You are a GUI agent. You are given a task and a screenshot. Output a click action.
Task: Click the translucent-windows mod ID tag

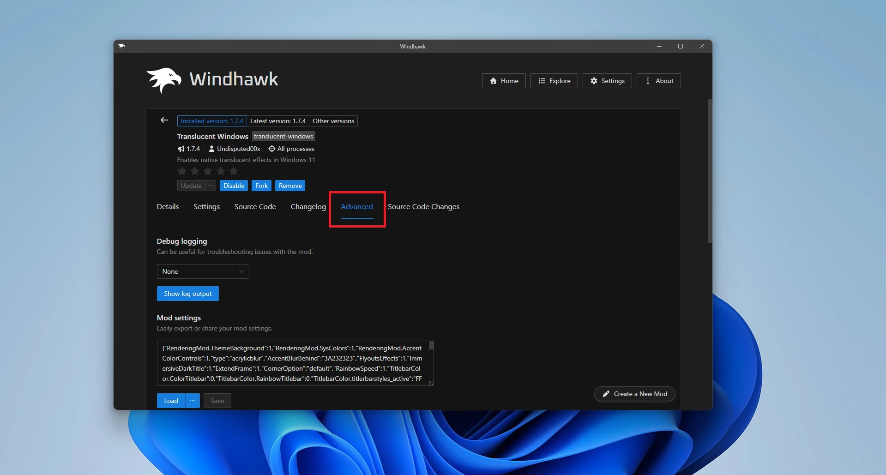pyautogui.click(x=283, y=136)
